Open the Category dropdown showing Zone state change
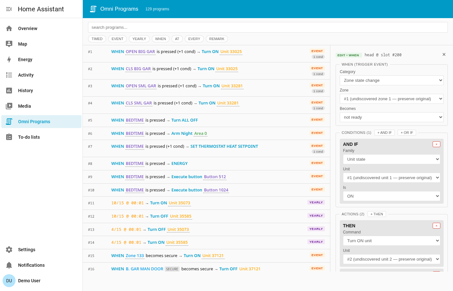Viewport: 453px width, 291px height. point(392,80)
